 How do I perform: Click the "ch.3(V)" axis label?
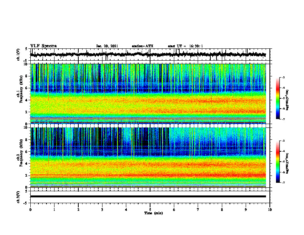click(18, 197)
